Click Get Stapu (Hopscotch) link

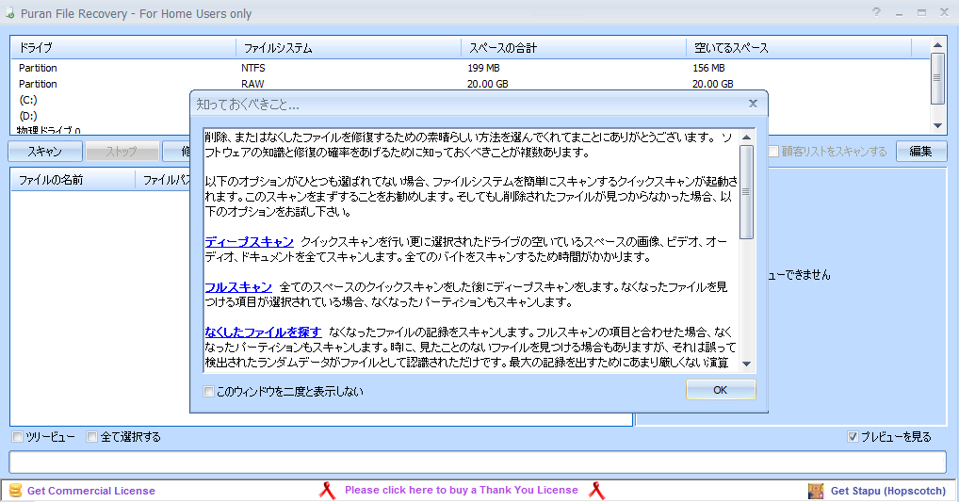click(x=888, y=491)
